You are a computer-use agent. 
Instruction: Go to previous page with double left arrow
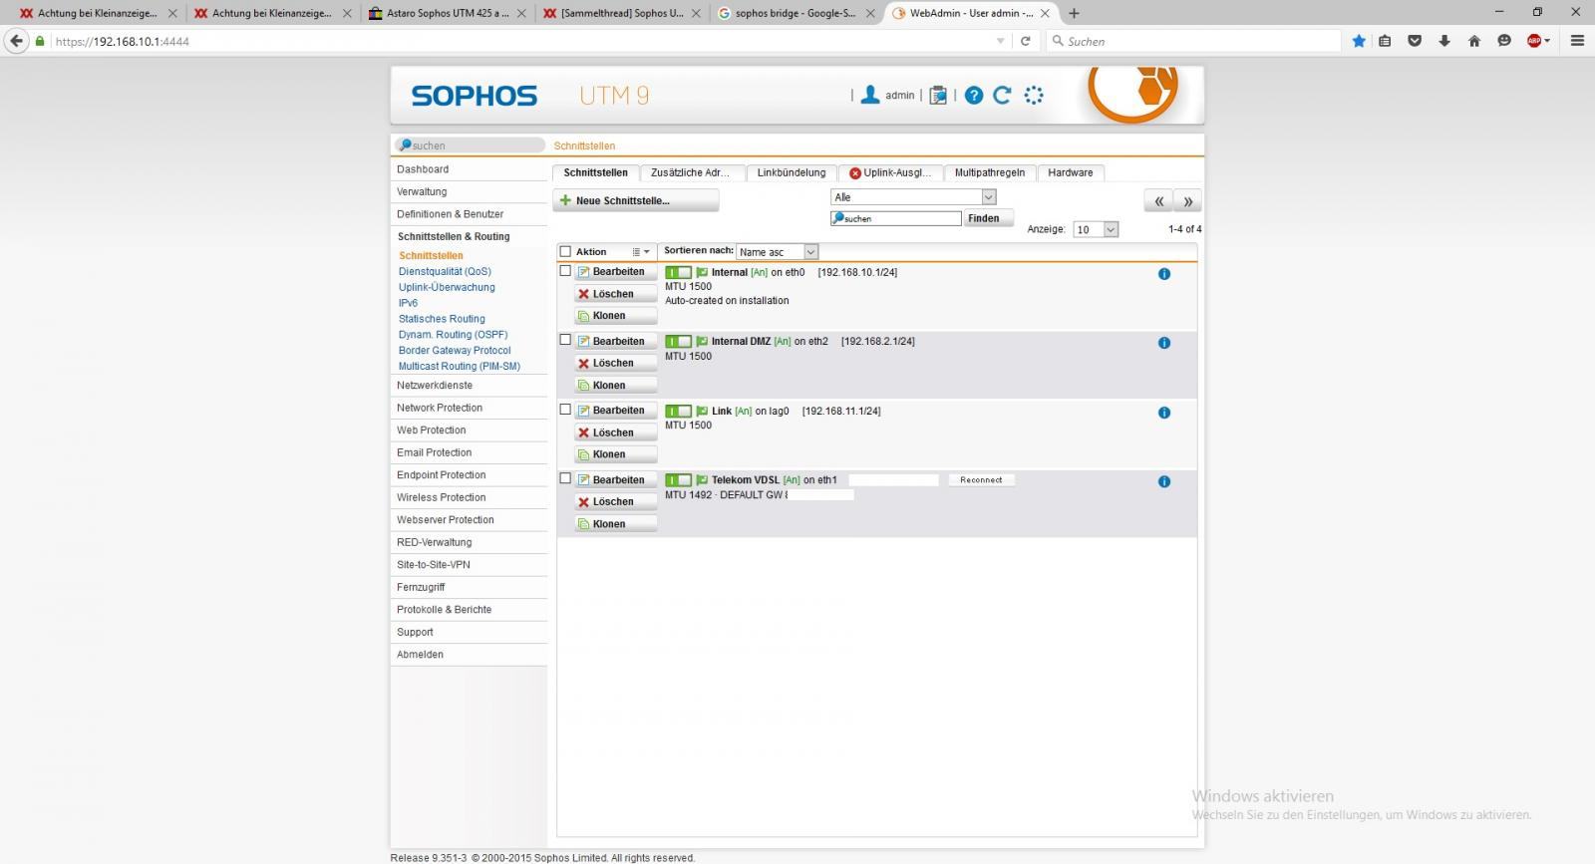point(1158,201)
